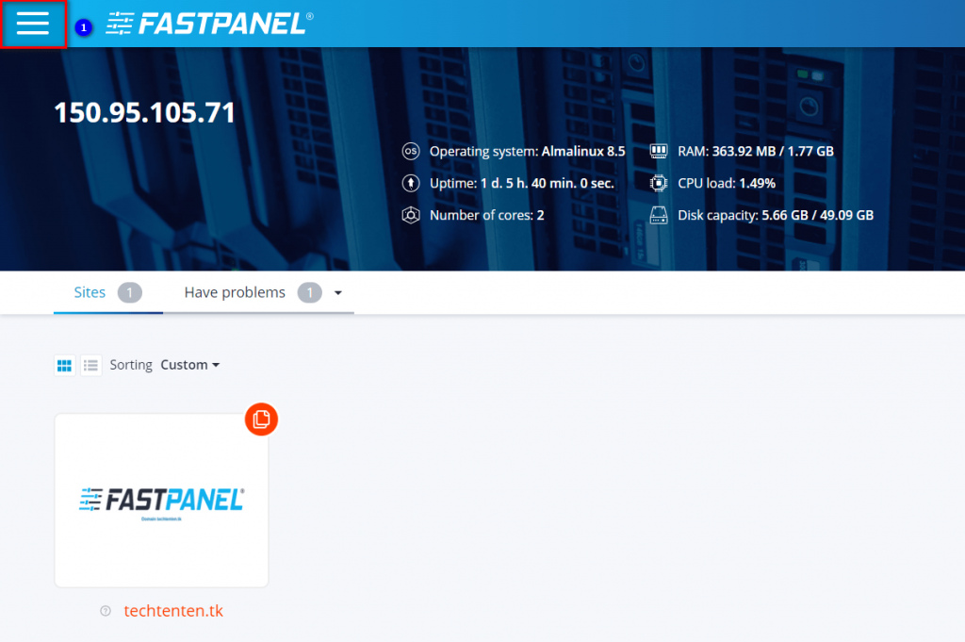Click the RAM memory icon

(660, 150)
